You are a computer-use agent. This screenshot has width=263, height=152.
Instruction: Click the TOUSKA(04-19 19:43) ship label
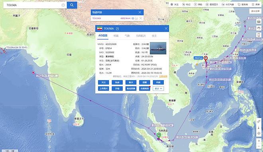coord(17,48)
